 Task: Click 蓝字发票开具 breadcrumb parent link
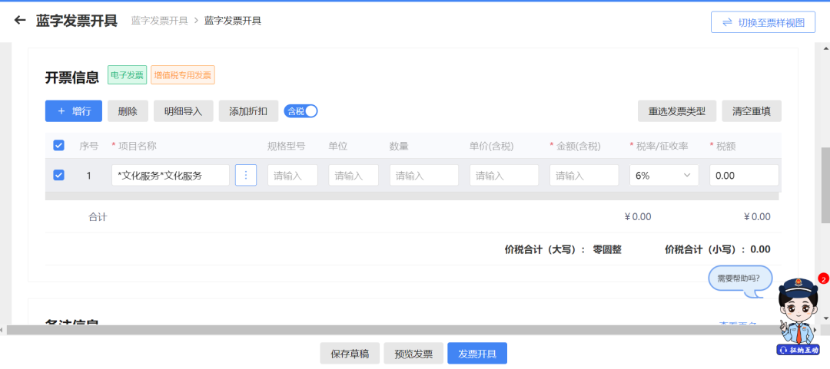pyautogui.click(x=159, y=21)
